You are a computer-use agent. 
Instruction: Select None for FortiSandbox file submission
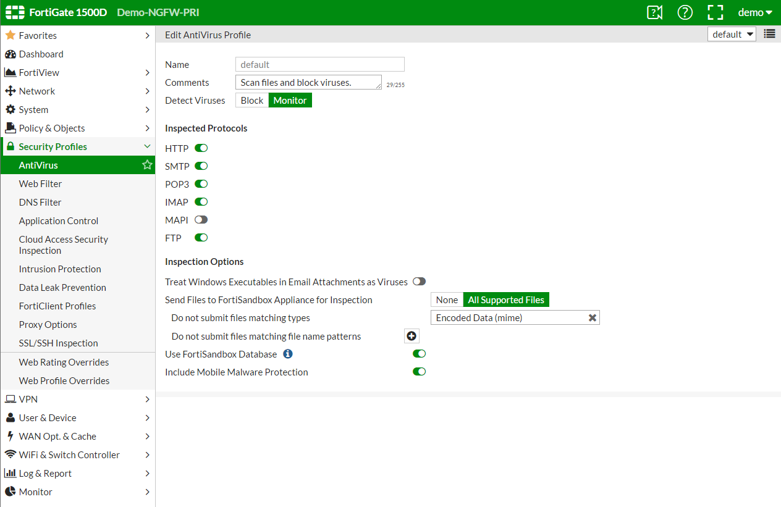447,300
